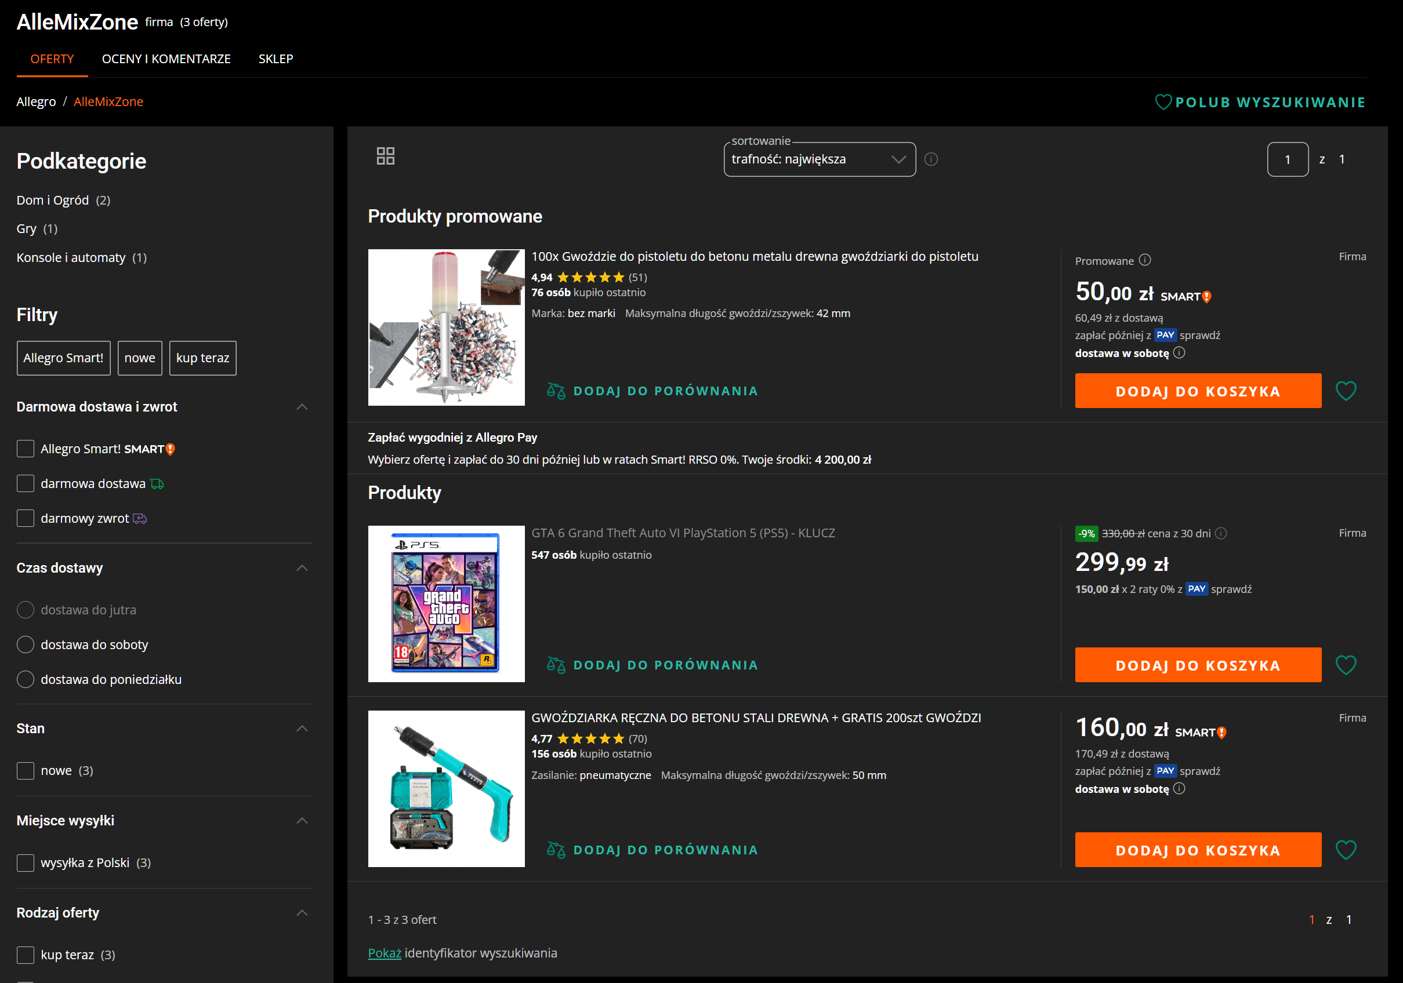
Task: Click the SMART badge beside the 50,00 zł price
Action: point(1186,297)
